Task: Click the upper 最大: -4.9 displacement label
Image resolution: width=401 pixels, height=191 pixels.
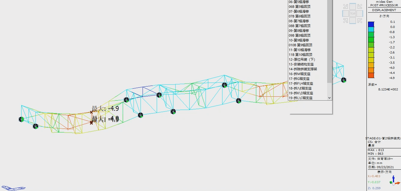Action: [x=105, y=109]
